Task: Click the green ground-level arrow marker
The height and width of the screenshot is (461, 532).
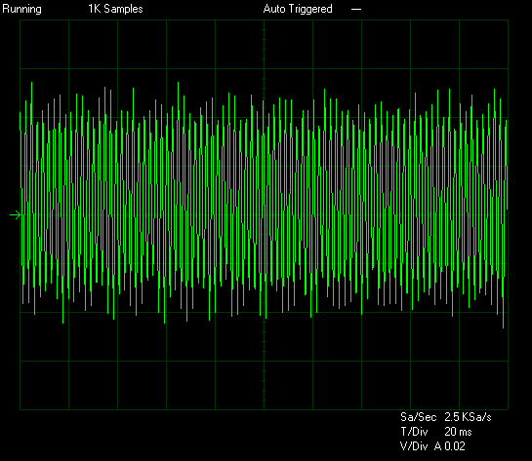Action: pos(16,215)
